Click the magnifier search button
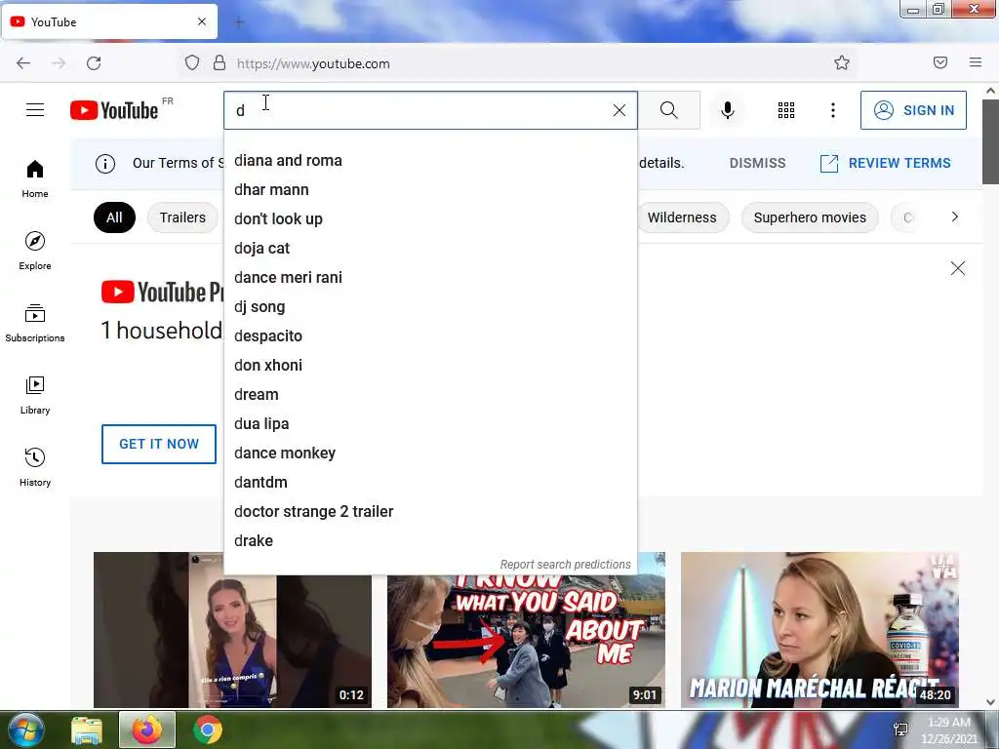999x749 pixels. point(669,110)
